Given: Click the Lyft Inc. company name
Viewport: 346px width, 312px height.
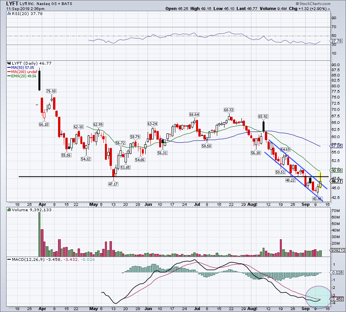Looking at the screenshot, I should point(27,4).
